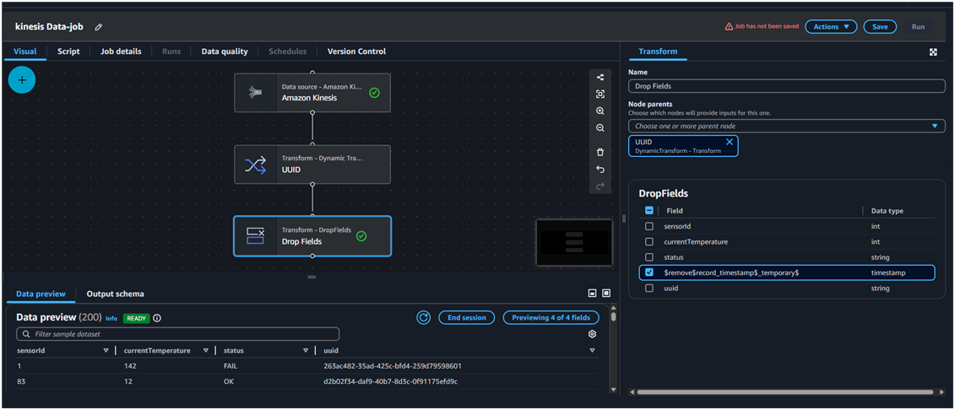Open the Actions dropdown menu
The height and width of the screenshot is (410, 955).
(x=831, y=27)
